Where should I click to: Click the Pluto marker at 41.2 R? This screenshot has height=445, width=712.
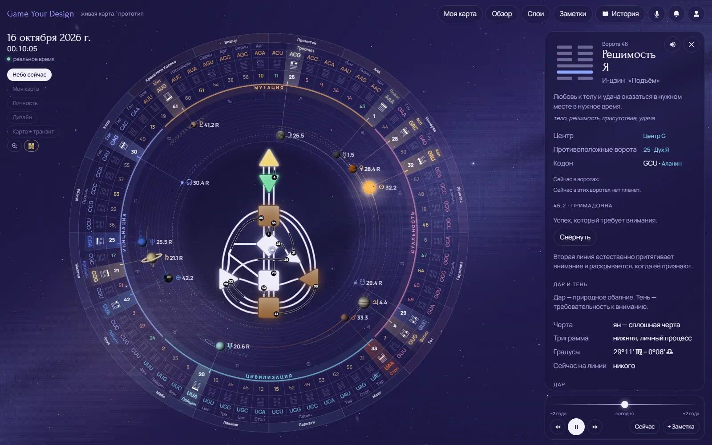pos(194,125)
